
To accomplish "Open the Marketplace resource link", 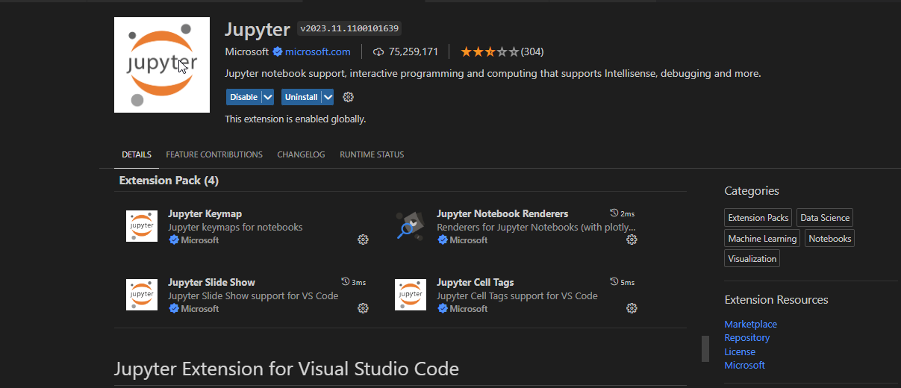I will (x=750, y=324).
